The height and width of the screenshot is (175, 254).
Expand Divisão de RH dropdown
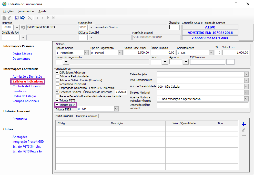click(x=23, y=37)
